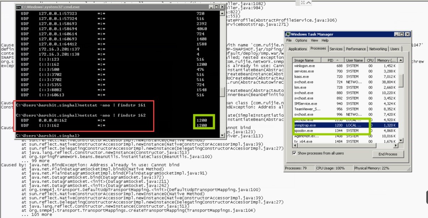Select svchost.exe row with PID 996

pyautogui.click(x=345, y=114)
